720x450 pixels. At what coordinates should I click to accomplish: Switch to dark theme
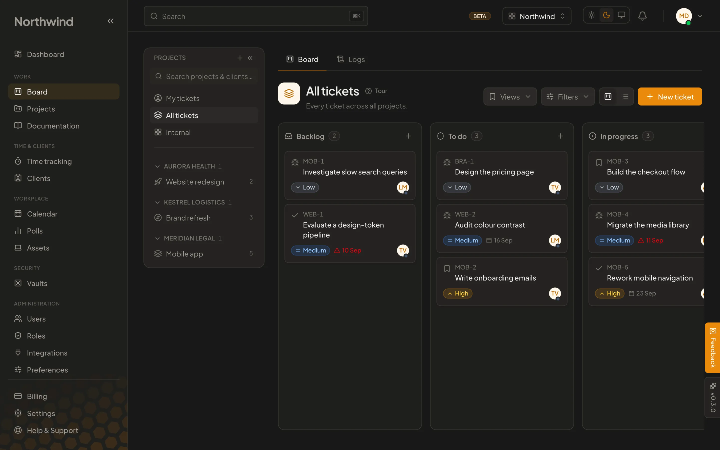click(x=606, y=15)
